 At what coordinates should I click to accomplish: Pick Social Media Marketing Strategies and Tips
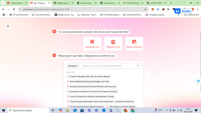pyautogui.click(x=88, y=81)
